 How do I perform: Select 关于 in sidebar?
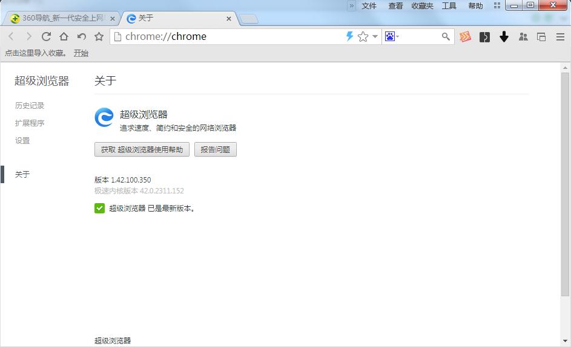(22, 175)
